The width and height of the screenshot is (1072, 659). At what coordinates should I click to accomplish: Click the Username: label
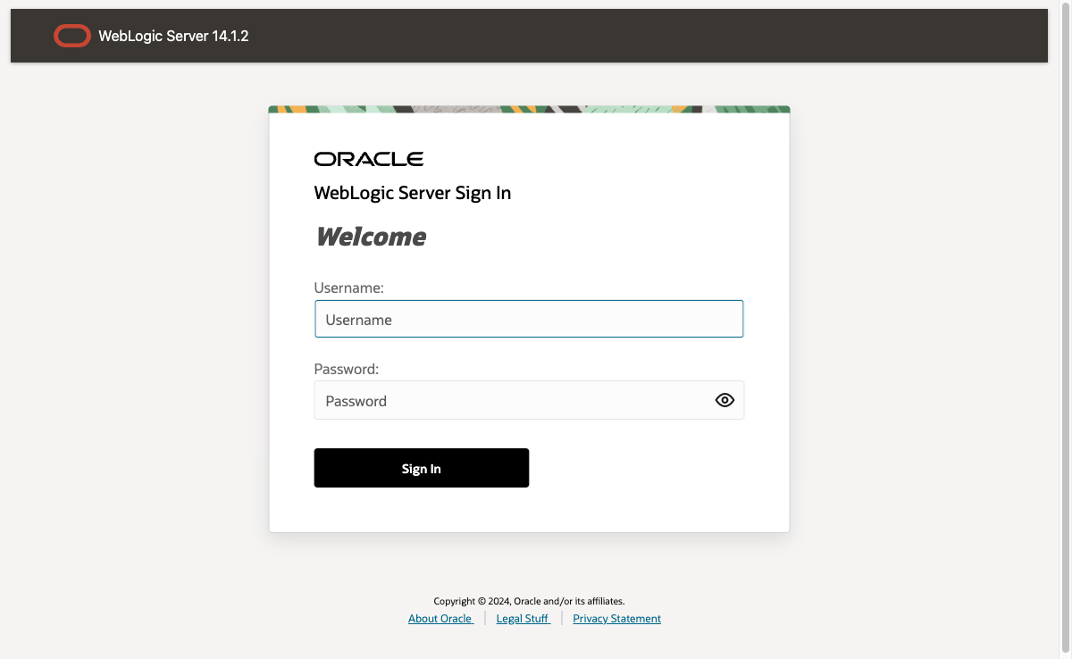349,288
